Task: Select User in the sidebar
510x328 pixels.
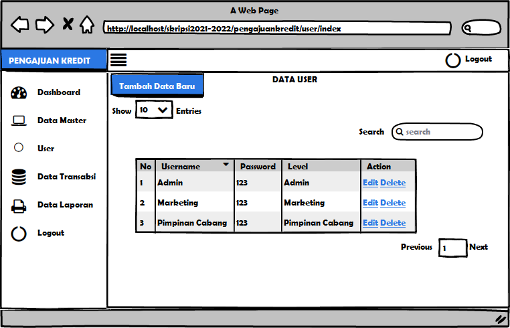Action: 46,149
